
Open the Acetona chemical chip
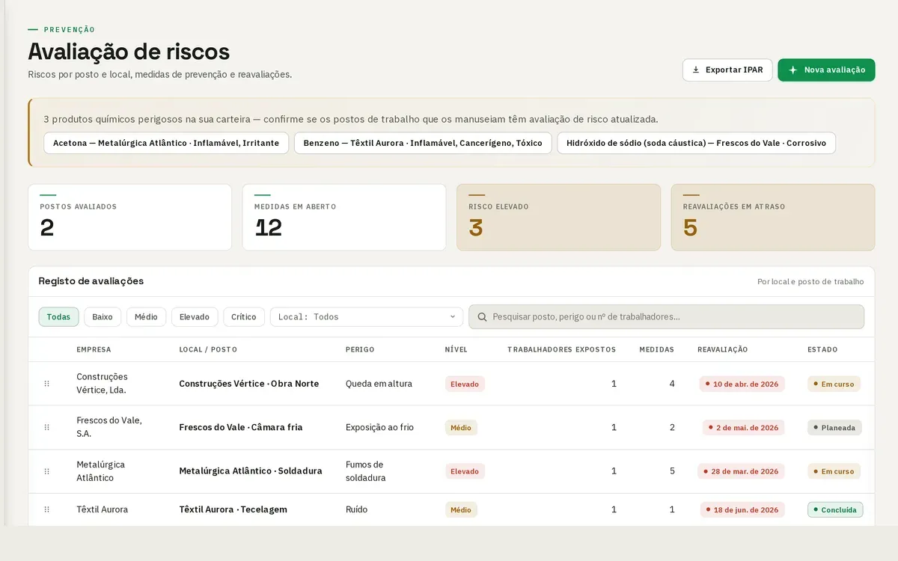tap(166, 143)
